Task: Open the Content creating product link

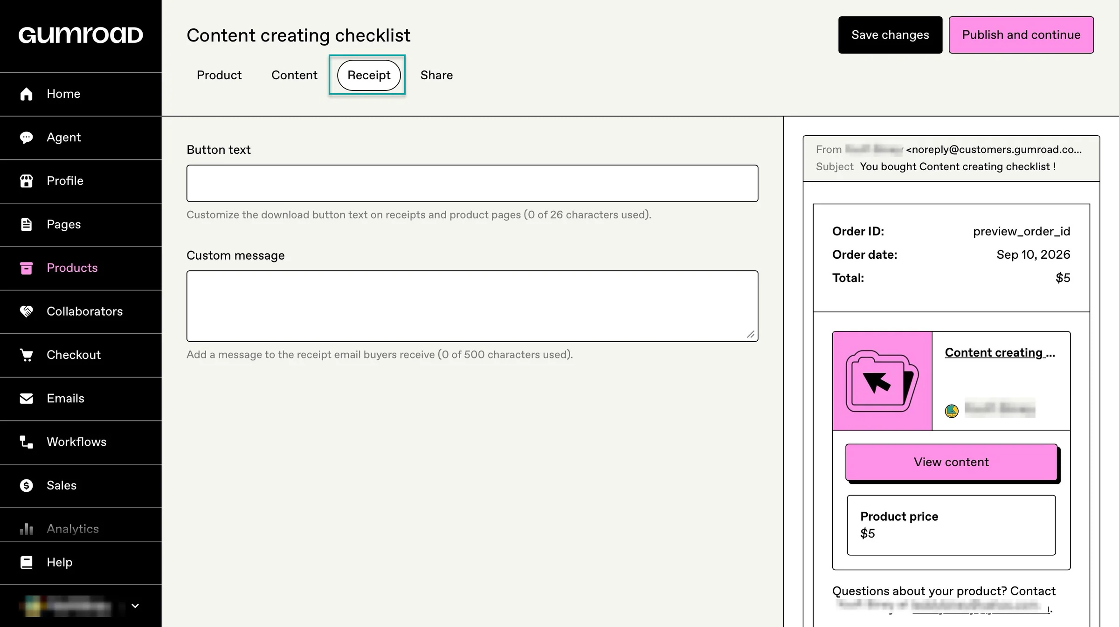Action: tap(1000, 352)
